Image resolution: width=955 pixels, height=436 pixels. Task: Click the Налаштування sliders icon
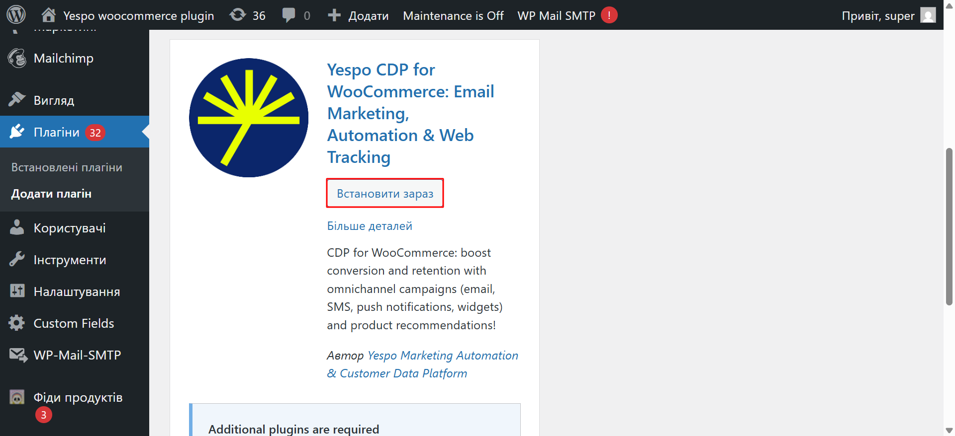tap(17, 291)
